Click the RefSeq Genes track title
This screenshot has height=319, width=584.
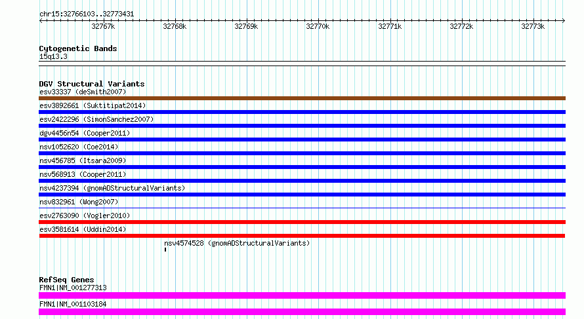[66, 280]
